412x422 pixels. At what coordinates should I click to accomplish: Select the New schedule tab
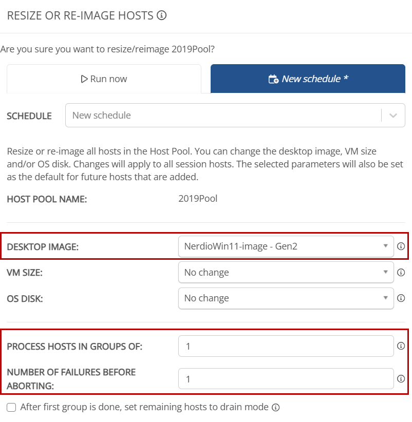(307, 79)
